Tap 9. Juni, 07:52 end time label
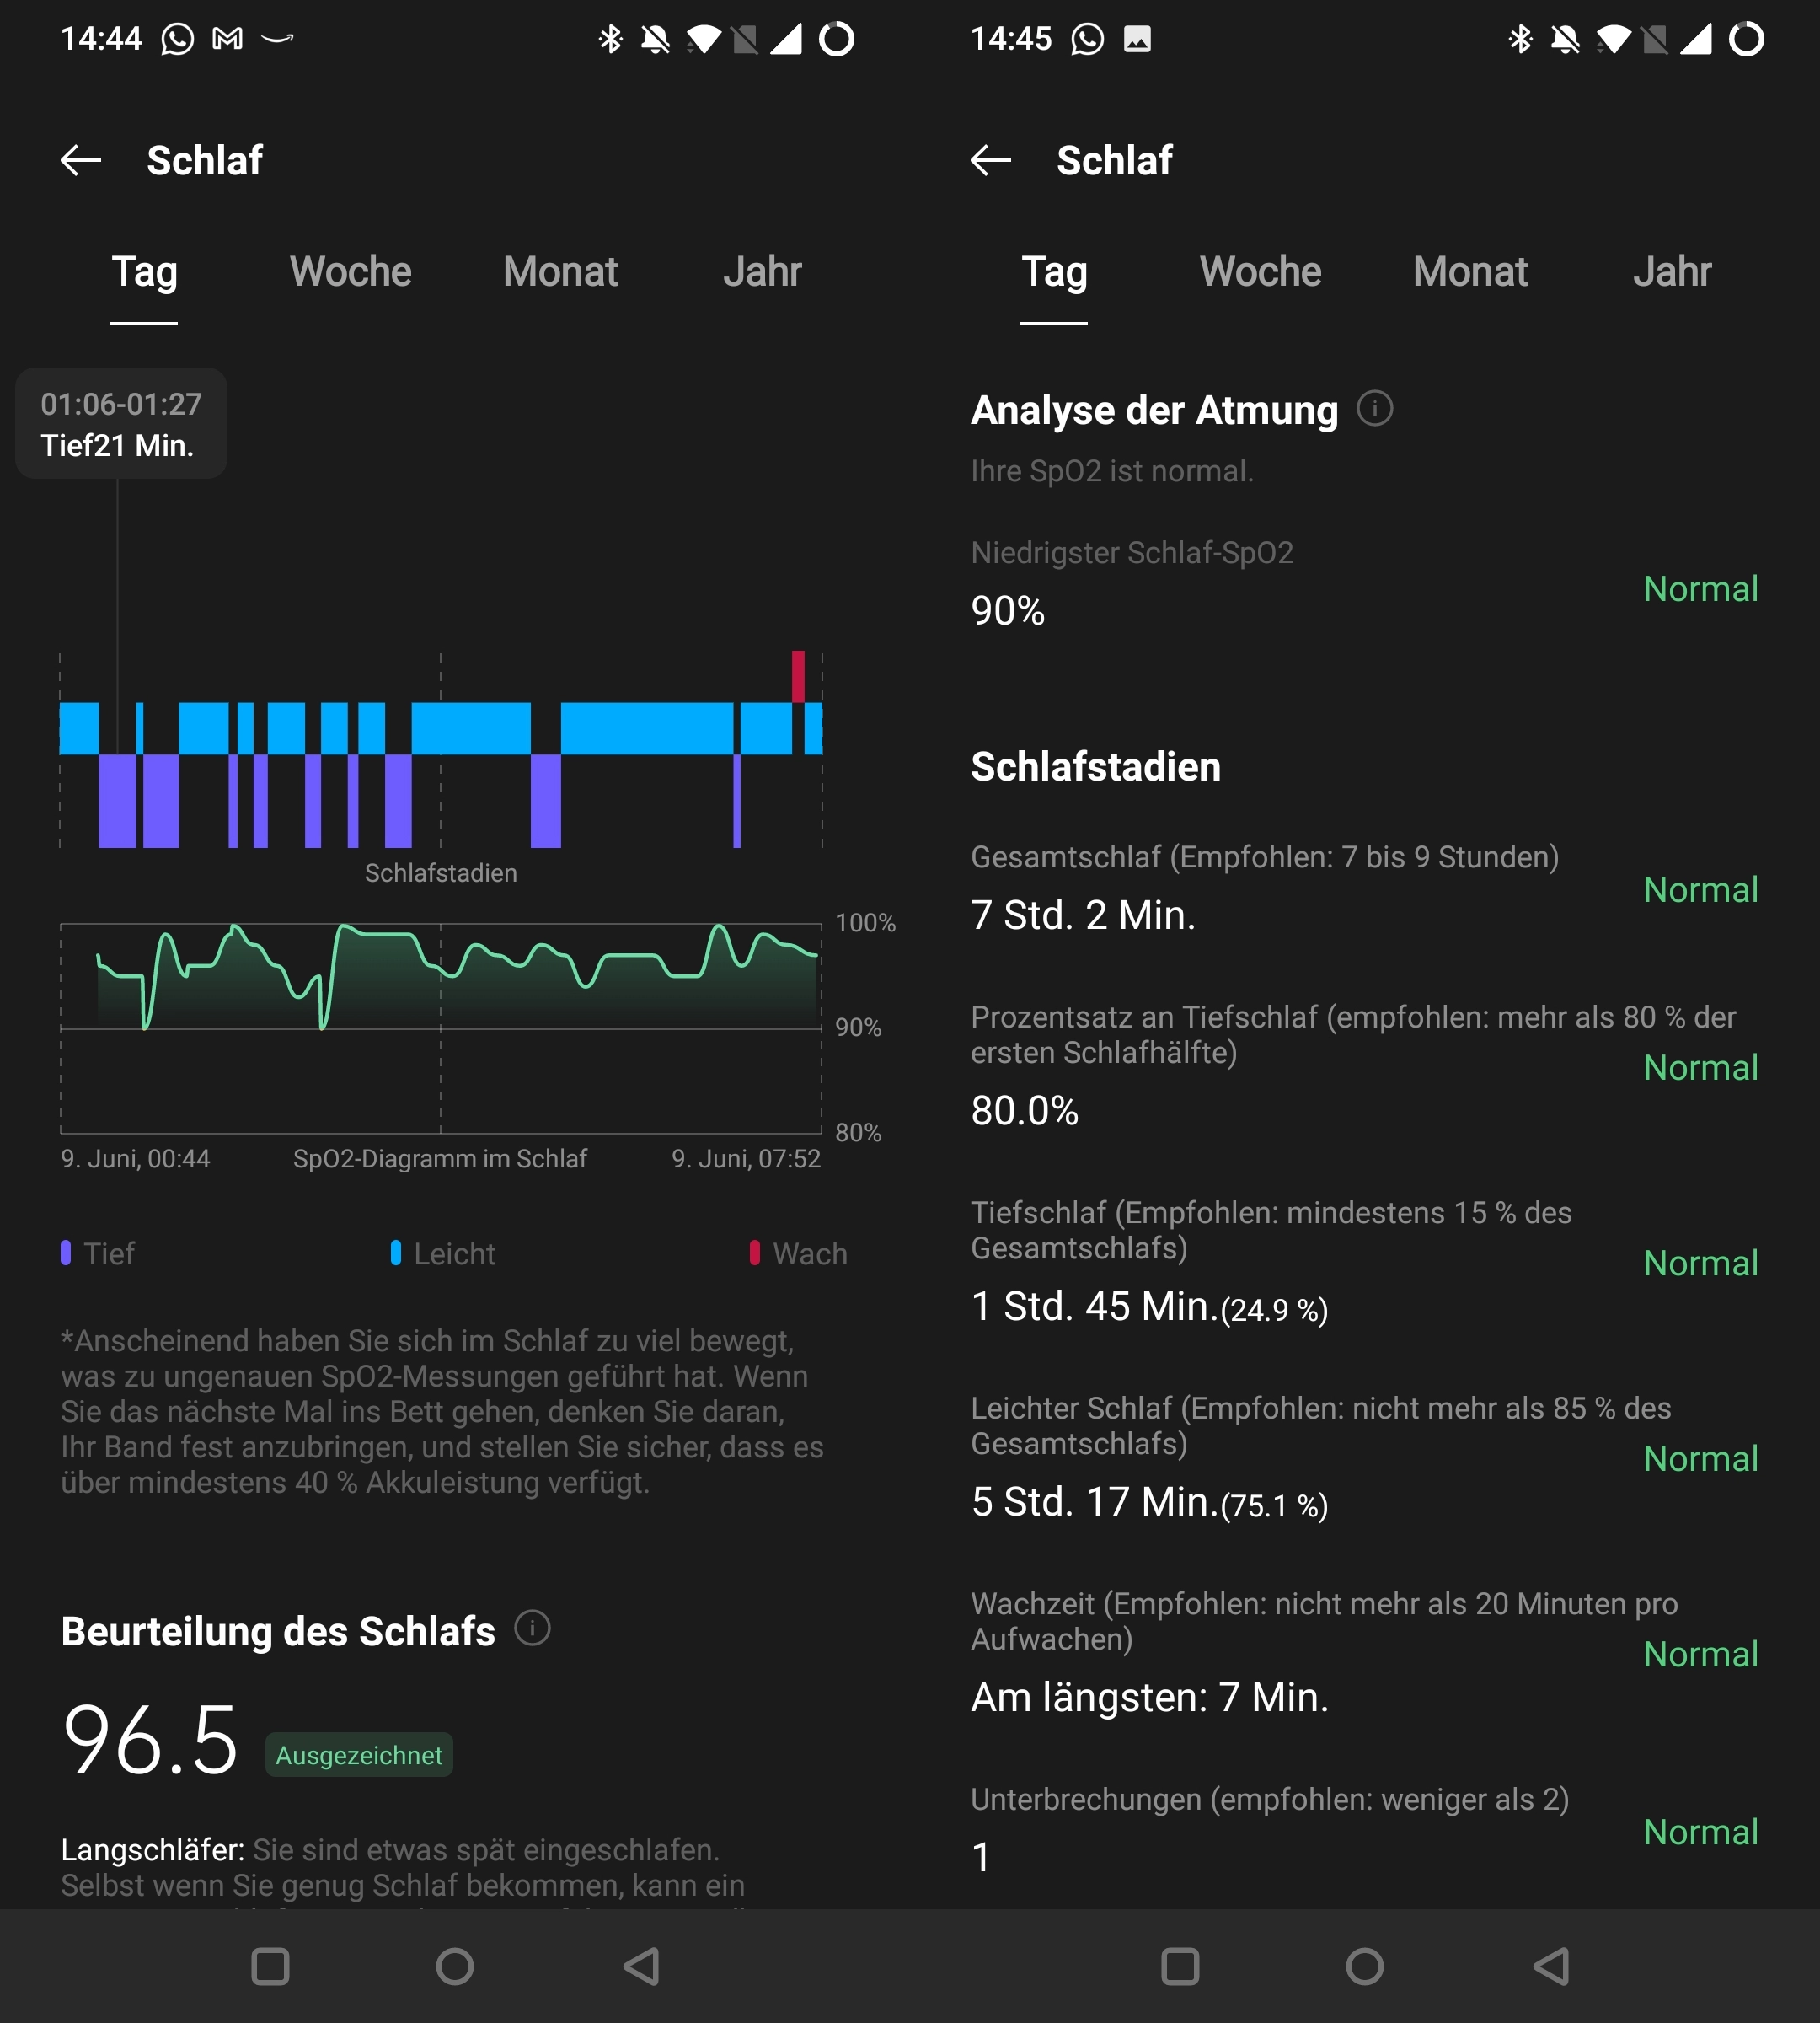Viewport: 1820px width, 2023px height. tap(746, 1158)
